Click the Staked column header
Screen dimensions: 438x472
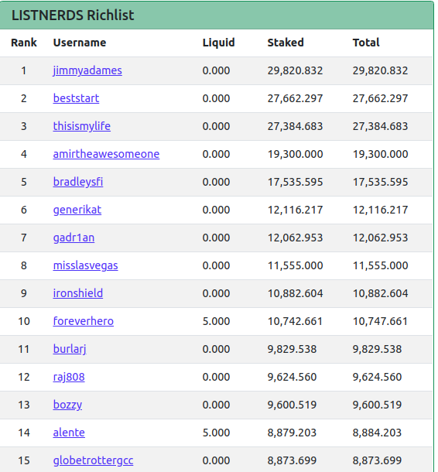(x=286, y=43)
